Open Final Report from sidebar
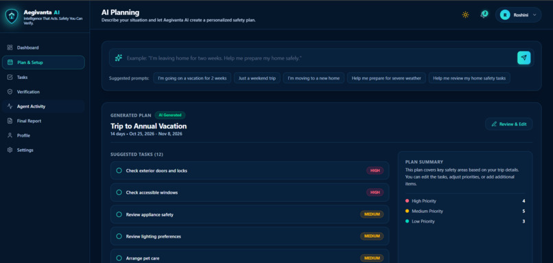The image size is (553, 263). click(x=43, y=121)
